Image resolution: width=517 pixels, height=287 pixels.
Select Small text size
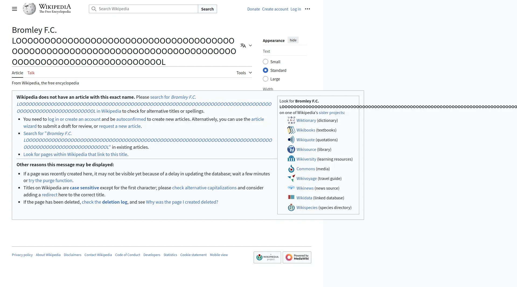pos(266,62)
